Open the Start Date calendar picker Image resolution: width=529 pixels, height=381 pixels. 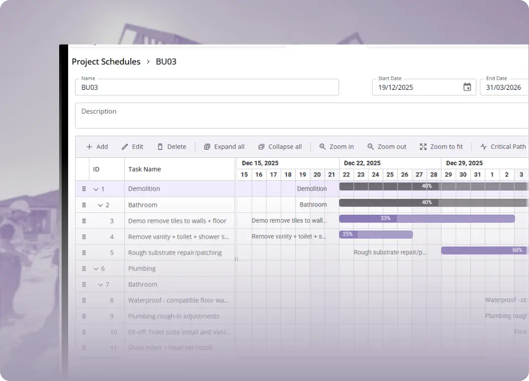coord(466,87)
